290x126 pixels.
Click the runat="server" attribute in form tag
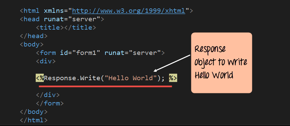132,53
